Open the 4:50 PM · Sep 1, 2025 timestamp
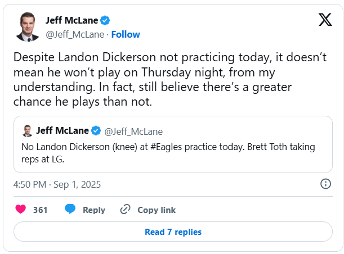 (57, 184)
